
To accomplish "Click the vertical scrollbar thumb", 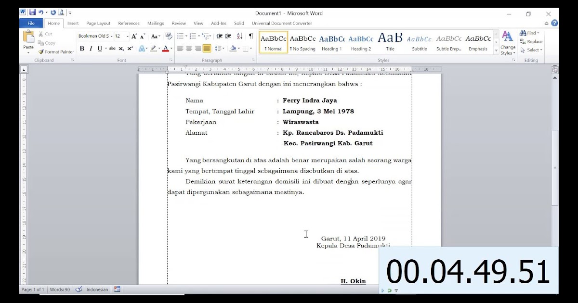I will (554, 168).
